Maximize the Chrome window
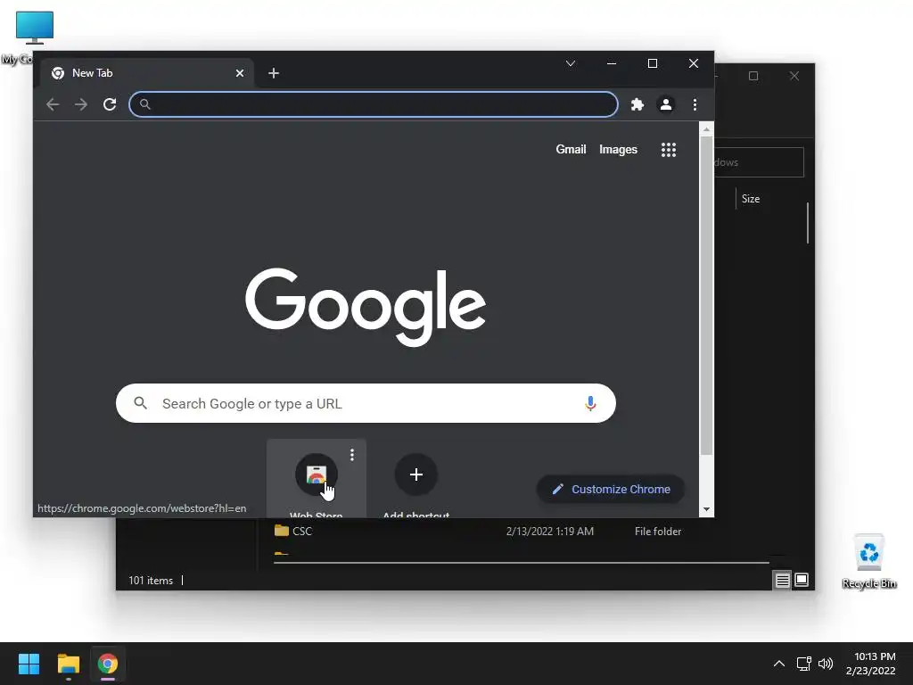Image resolution: width=913 pixels, height=685 pixels. (x=653, y=63)
